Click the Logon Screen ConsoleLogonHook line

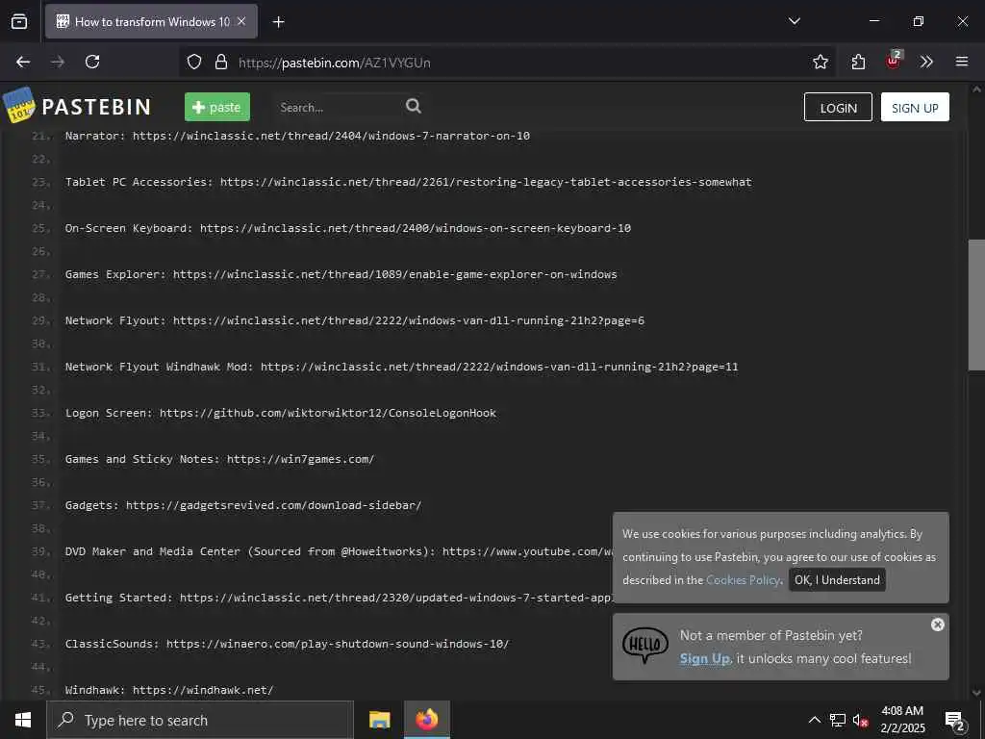281,413
